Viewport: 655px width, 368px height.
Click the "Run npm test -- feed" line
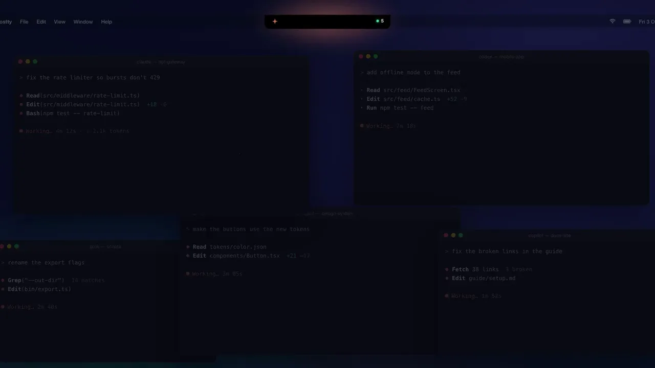tap(397, 108)
